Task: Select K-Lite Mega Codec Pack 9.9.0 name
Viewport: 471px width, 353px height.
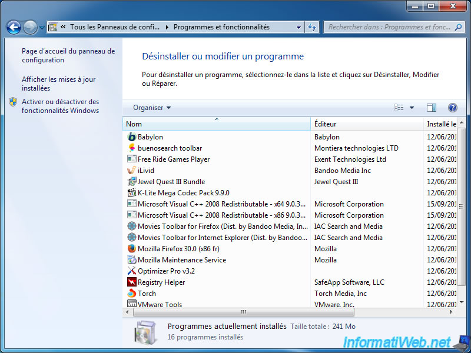Action: (x=183, y=193)
